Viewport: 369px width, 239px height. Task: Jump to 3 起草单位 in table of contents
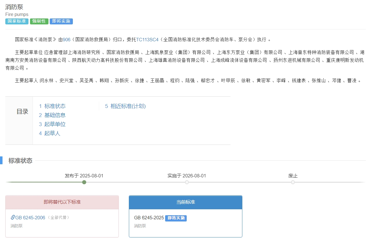pos(52,124)
